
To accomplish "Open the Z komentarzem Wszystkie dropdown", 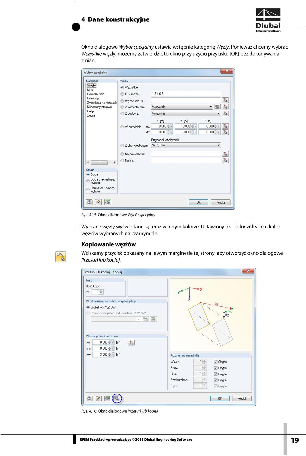I will pos(182,107).
